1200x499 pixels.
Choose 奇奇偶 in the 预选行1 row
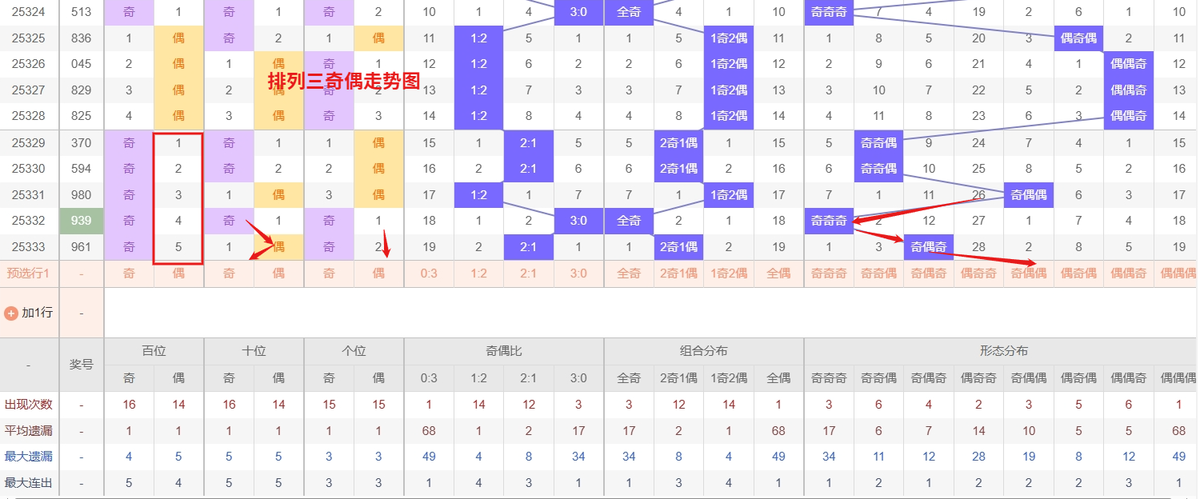pos(878,273)
